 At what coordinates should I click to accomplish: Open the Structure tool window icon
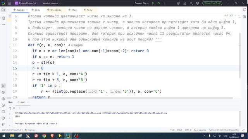pos(3,18)
